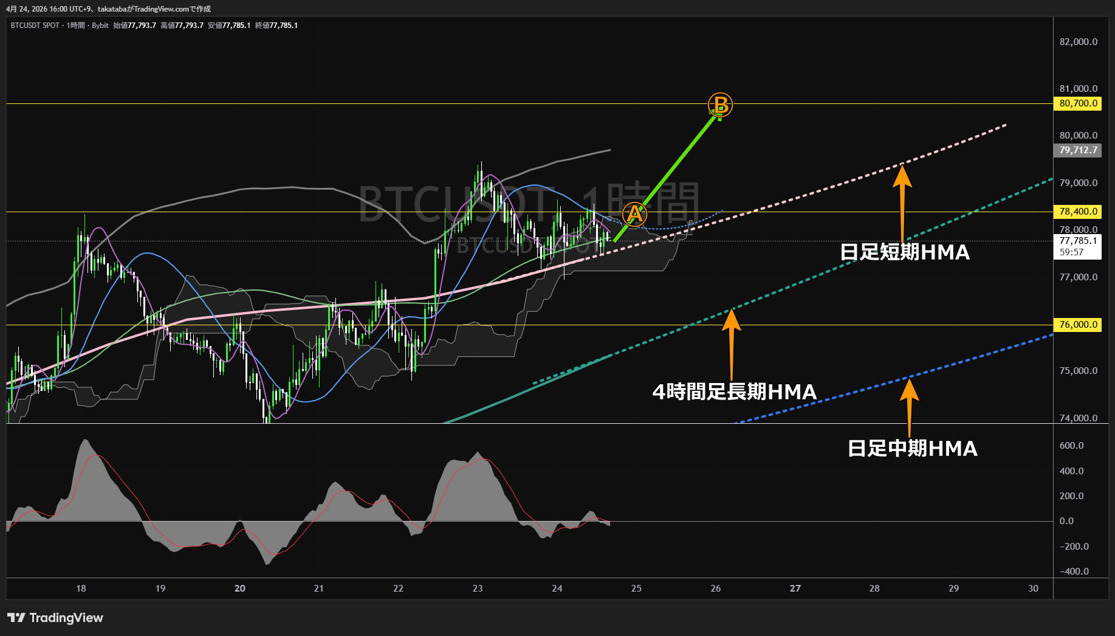Click date 23 on the time axis

point(478,589)
